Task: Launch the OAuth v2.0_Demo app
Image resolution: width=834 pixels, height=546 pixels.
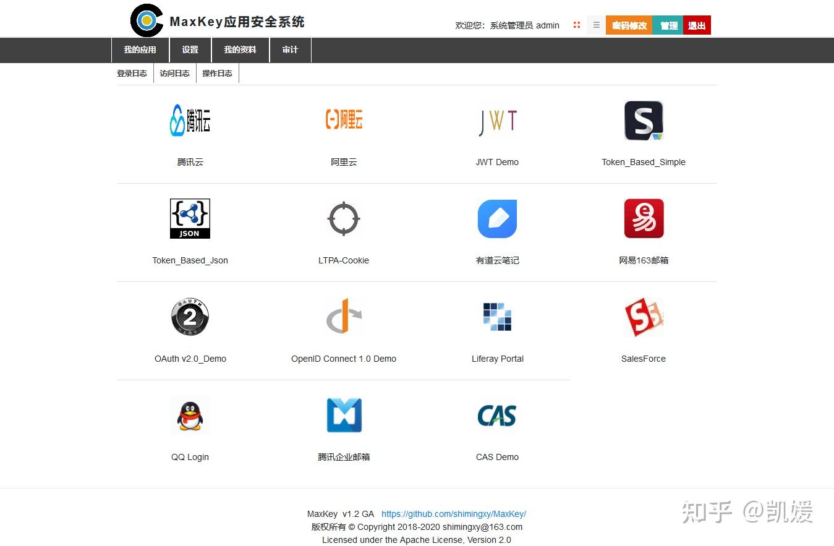Action: [x=190, y=317]
